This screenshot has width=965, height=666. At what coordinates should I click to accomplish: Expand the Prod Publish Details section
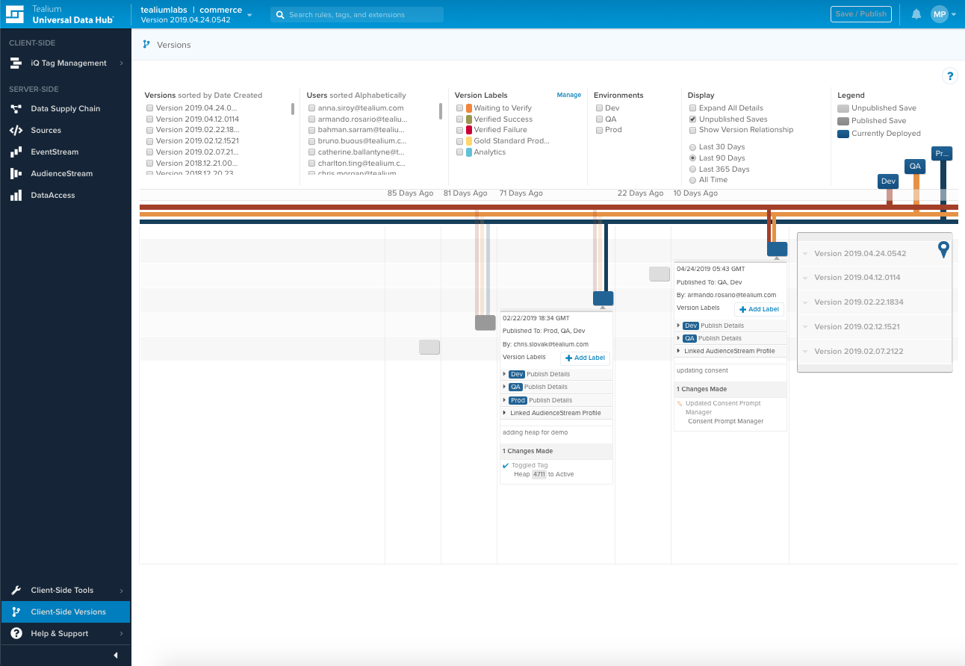pos(506,400)
